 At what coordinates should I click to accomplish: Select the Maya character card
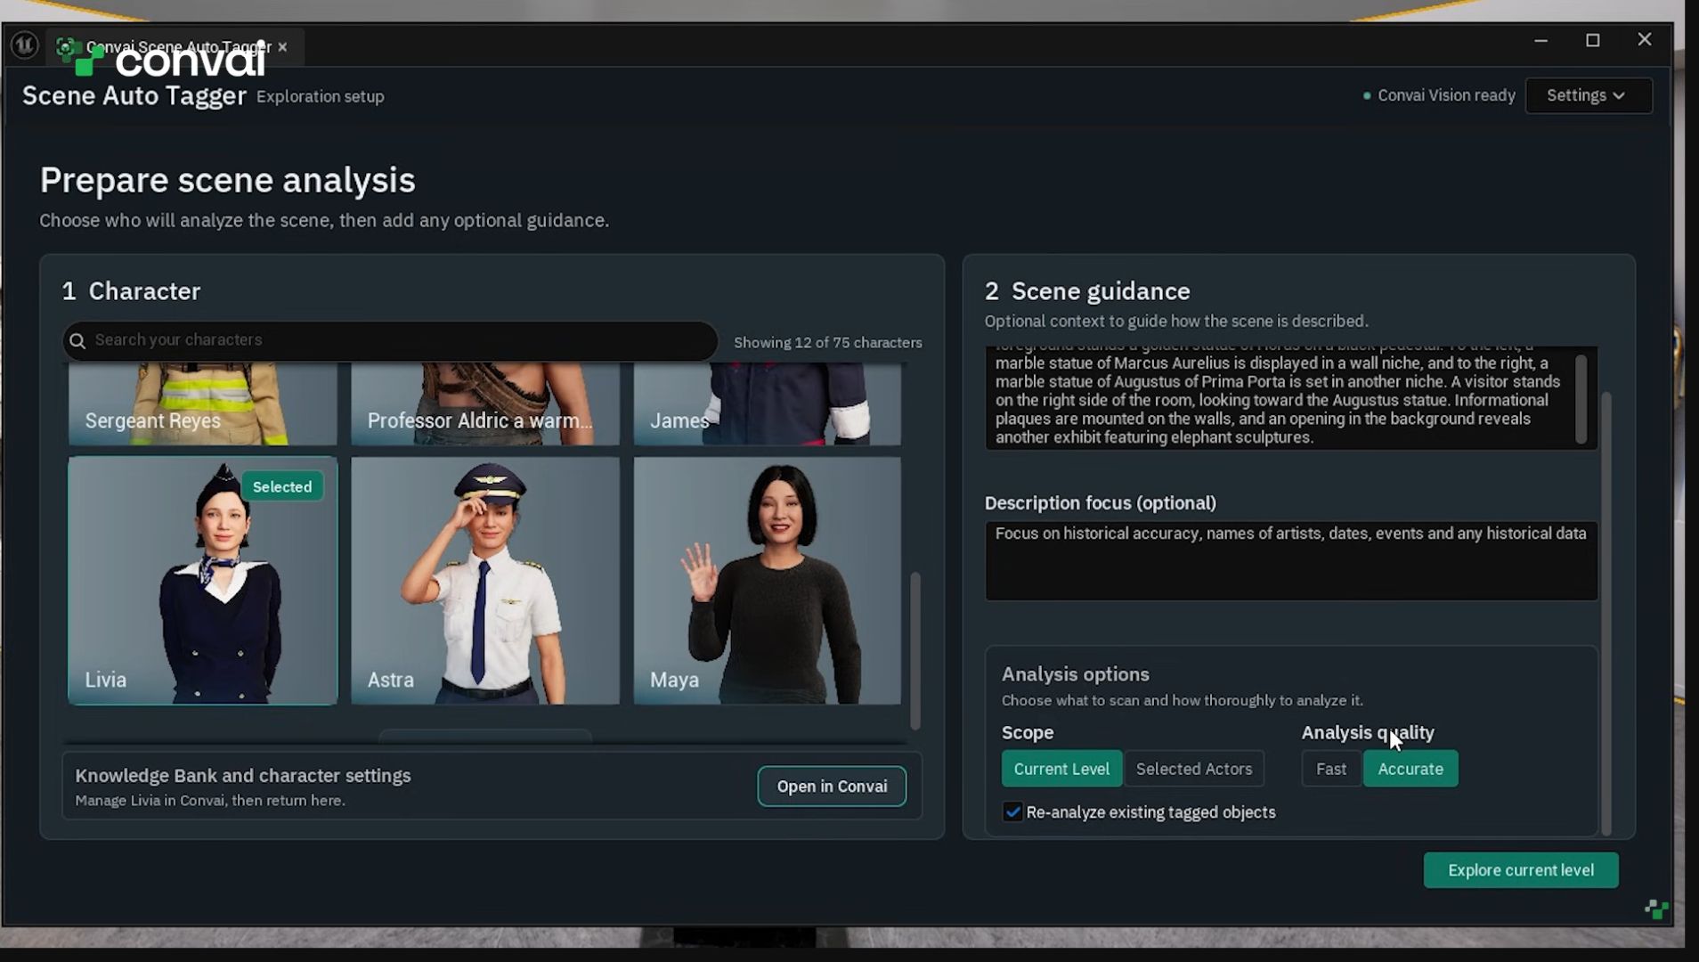coord(768,581)
